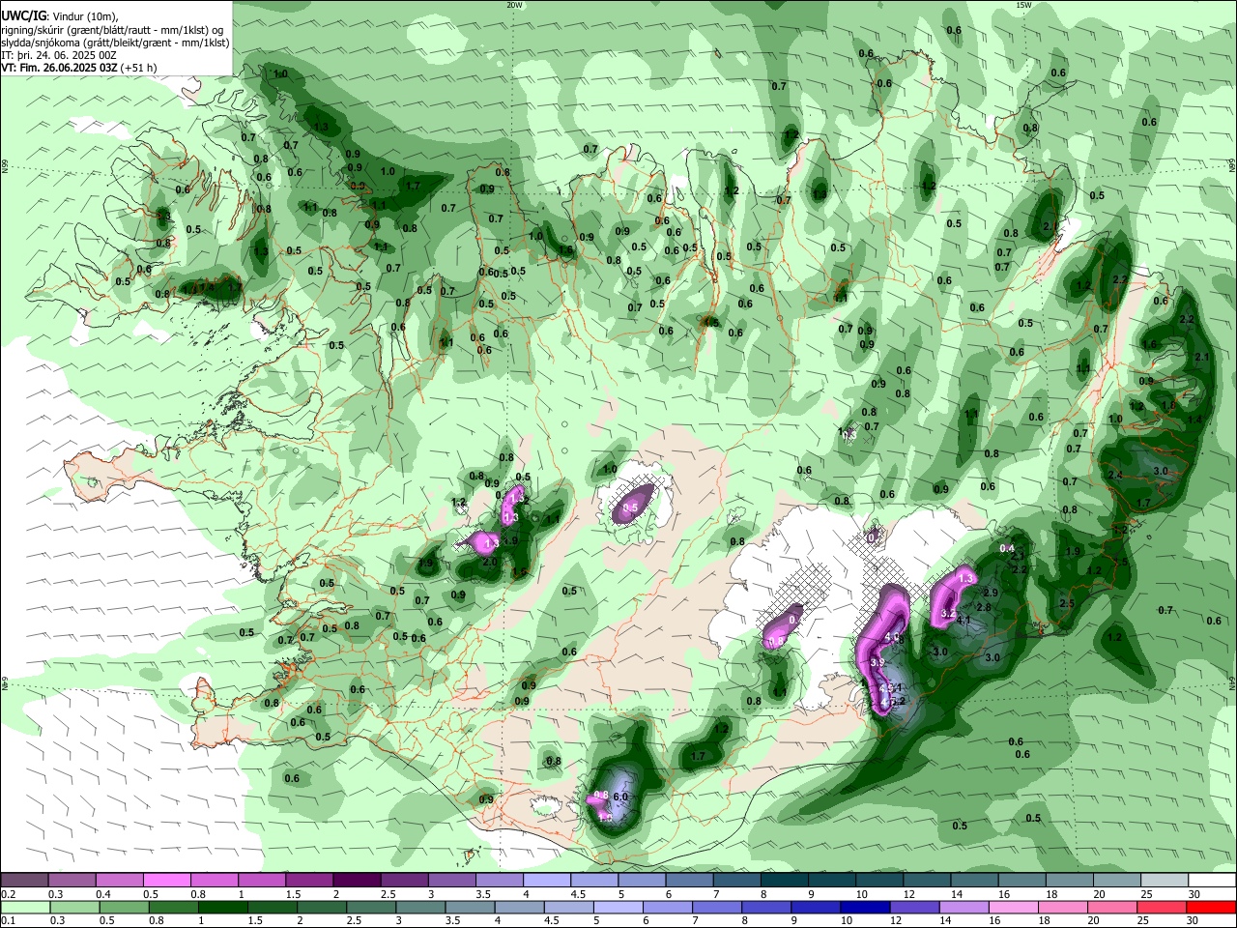This screenshot has height=928, width=1237.
Task: Click the '15W' longitude label
Action: 1023,5
